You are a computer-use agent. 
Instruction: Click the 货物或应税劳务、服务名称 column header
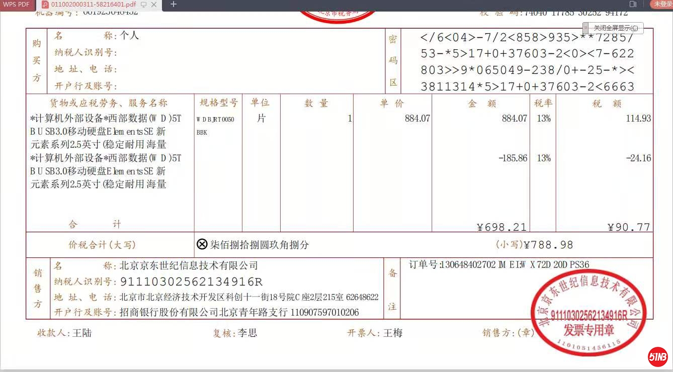click(109, 103)
